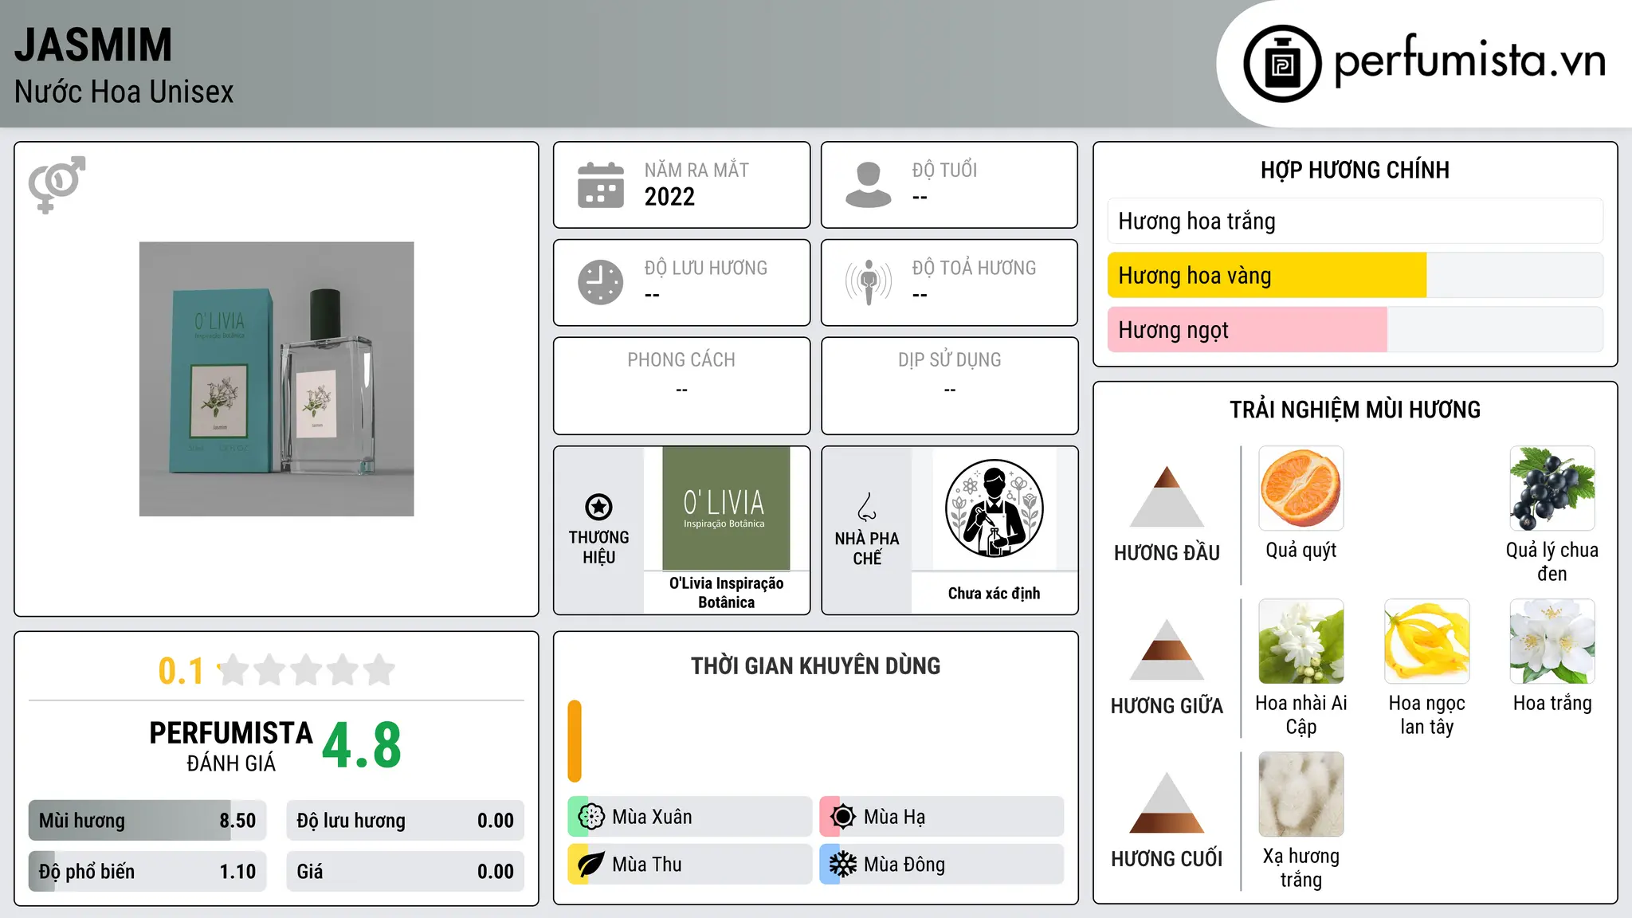Select the Xạ hương trắng note image

tap(1301, 794)
